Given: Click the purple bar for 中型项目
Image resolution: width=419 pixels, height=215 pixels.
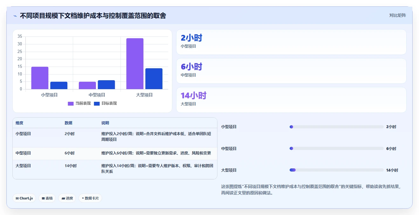Looking at the screenshot, I should [x=87, y=86].
